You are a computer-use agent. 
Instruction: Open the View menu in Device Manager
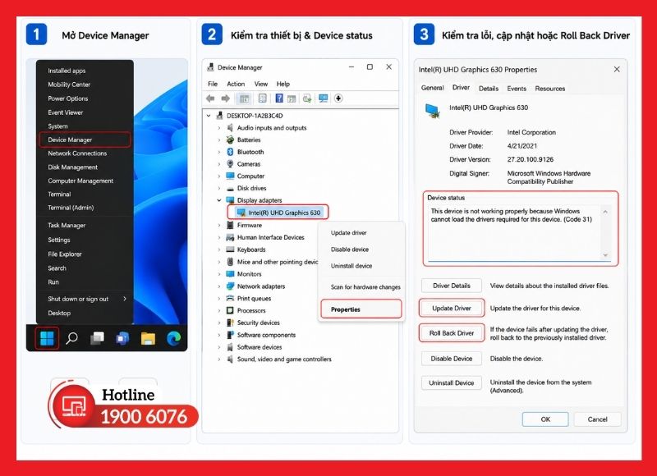(260, 84)
